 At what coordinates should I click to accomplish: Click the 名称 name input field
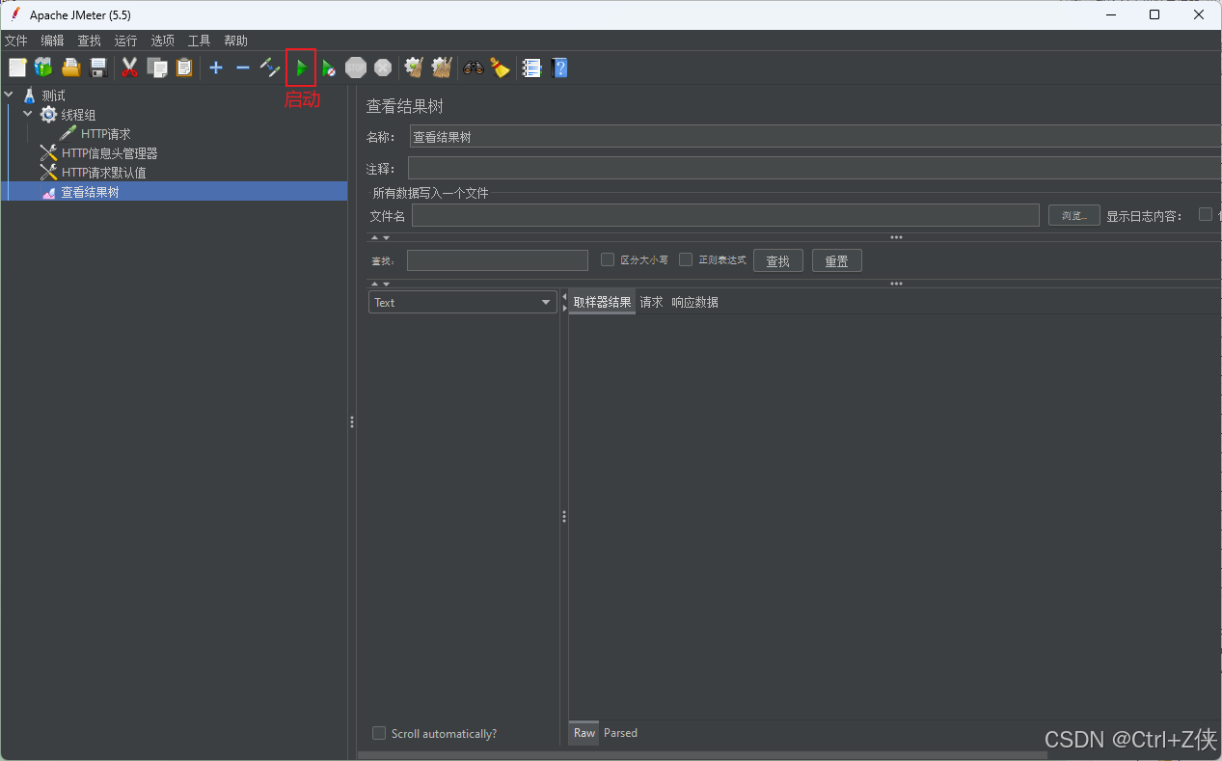tap(815, 137)
